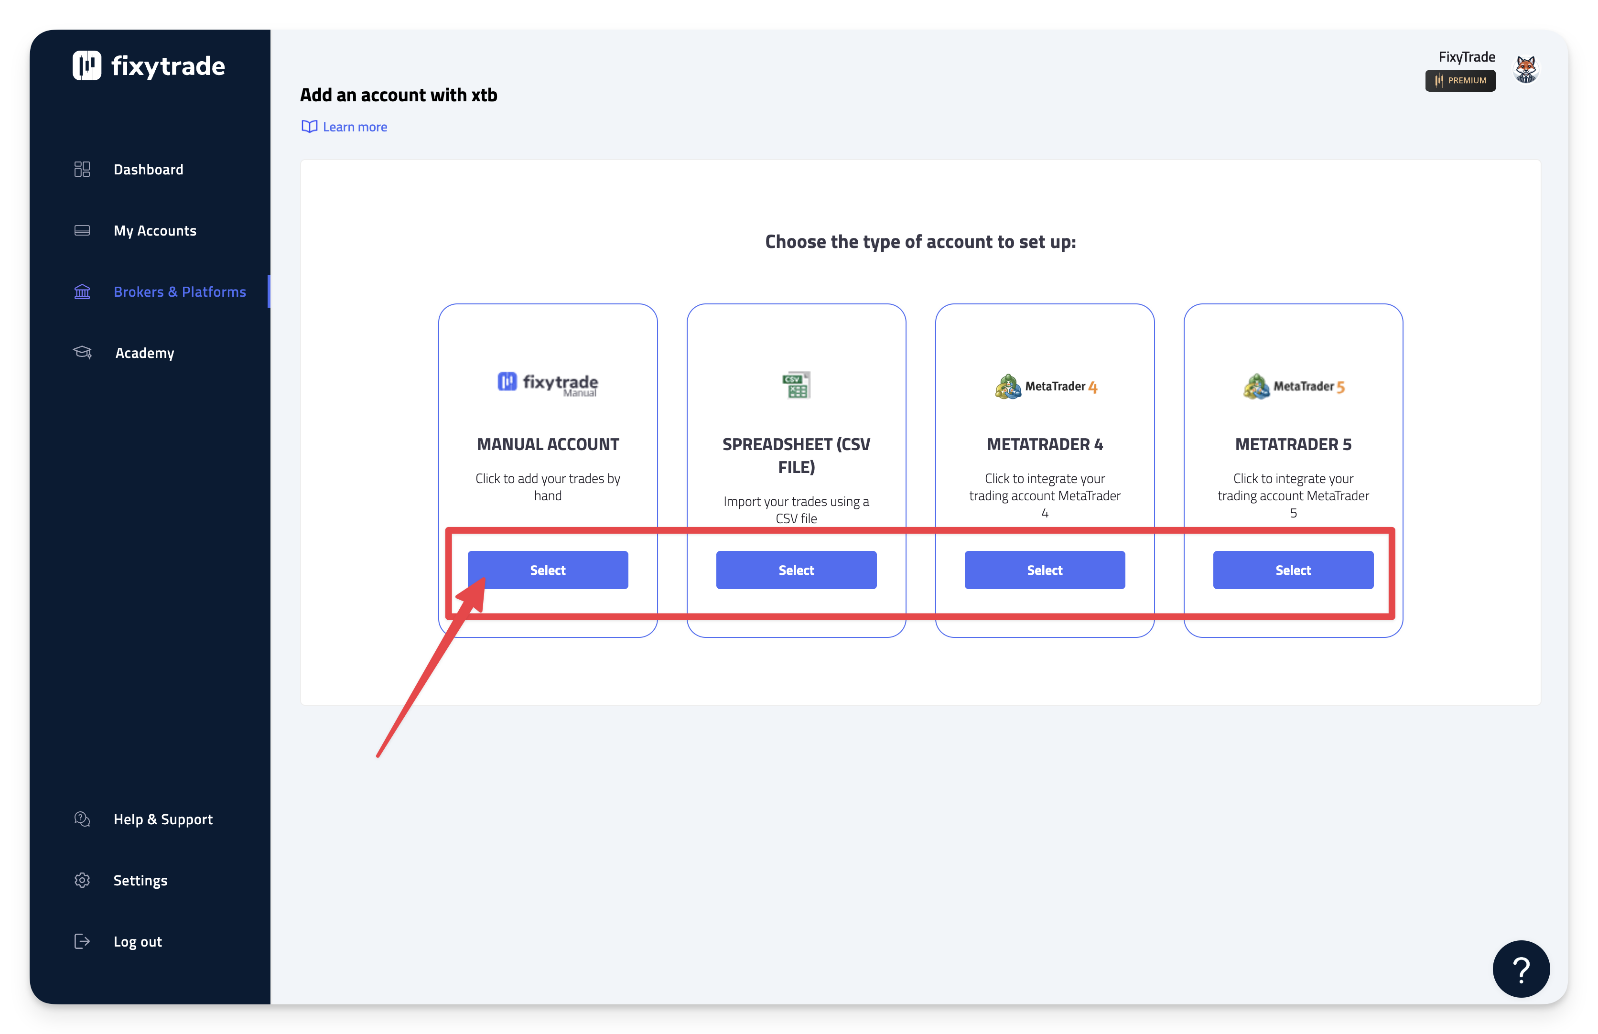Click the Premium badge
Screen dimensions: 1598x1034
point(1460,81)
